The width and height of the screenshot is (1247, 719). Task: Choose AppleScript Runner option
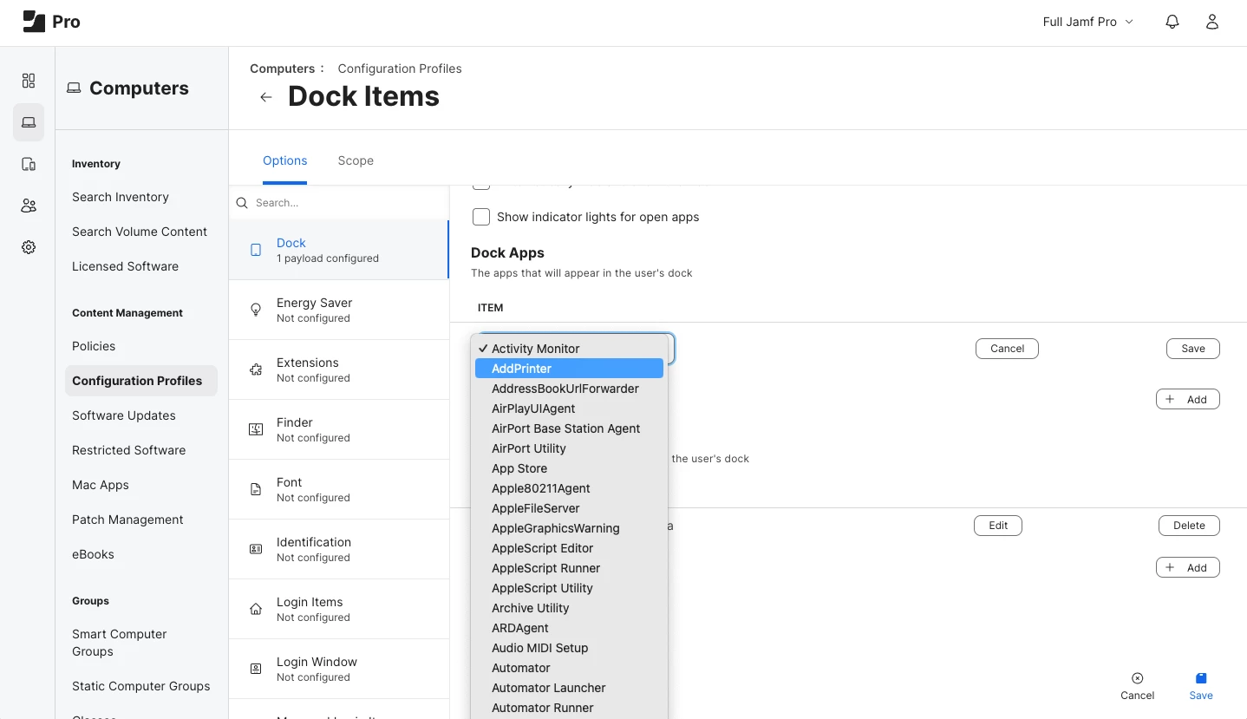[x=569, y=568]
